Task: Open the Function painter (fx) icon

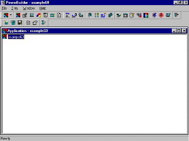Action: click(x=59, y=15)
